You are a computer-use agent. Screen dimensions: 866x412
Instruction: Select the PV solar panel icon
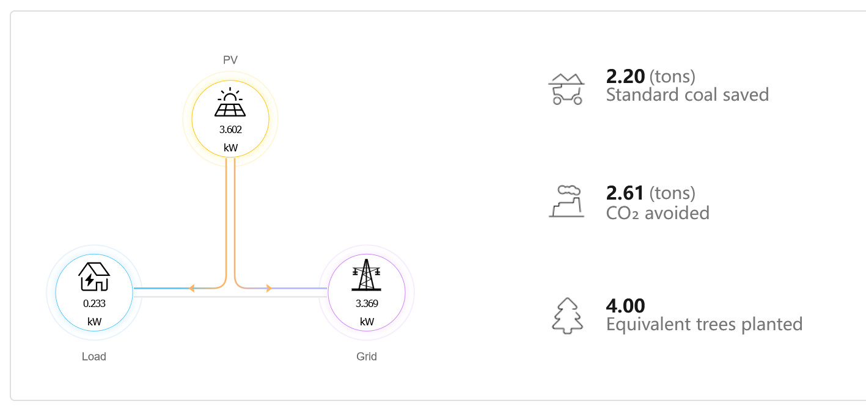229,110
